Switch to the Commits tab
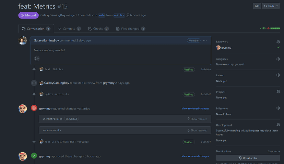284x164 pixels. tap(69, 29)
